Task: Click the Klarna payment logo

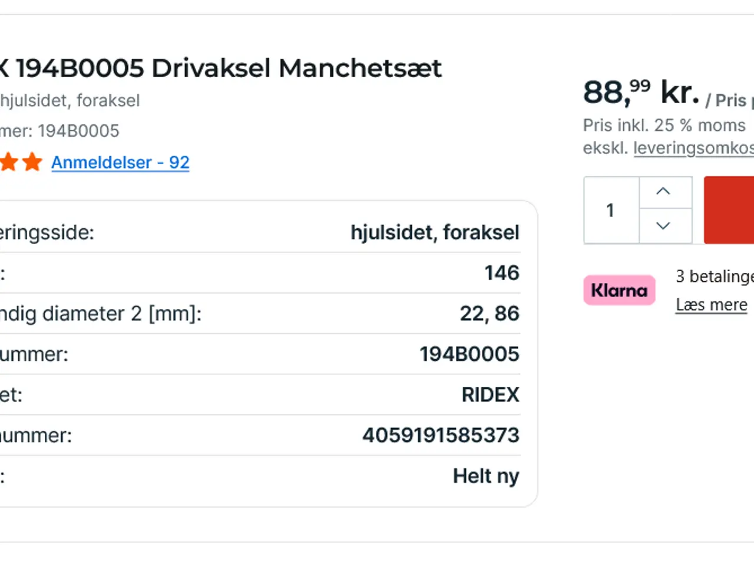Action: pyautogui.click(x=619, y=290)
